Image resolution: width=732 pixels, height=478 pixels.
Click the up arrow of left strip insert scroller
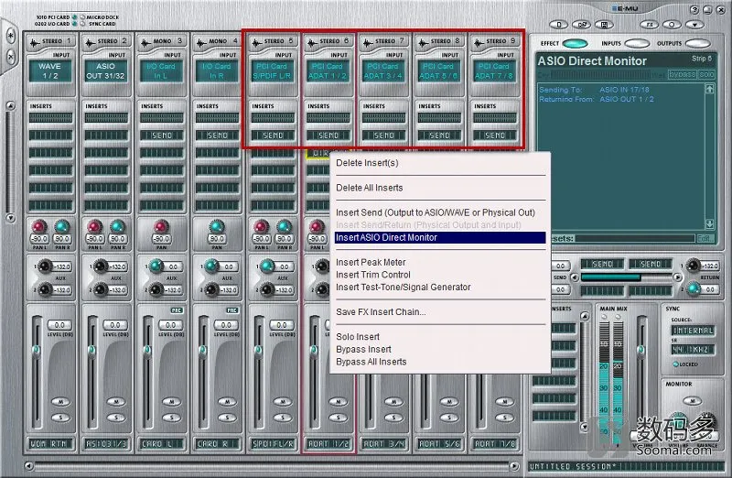(x=10, y=106)
